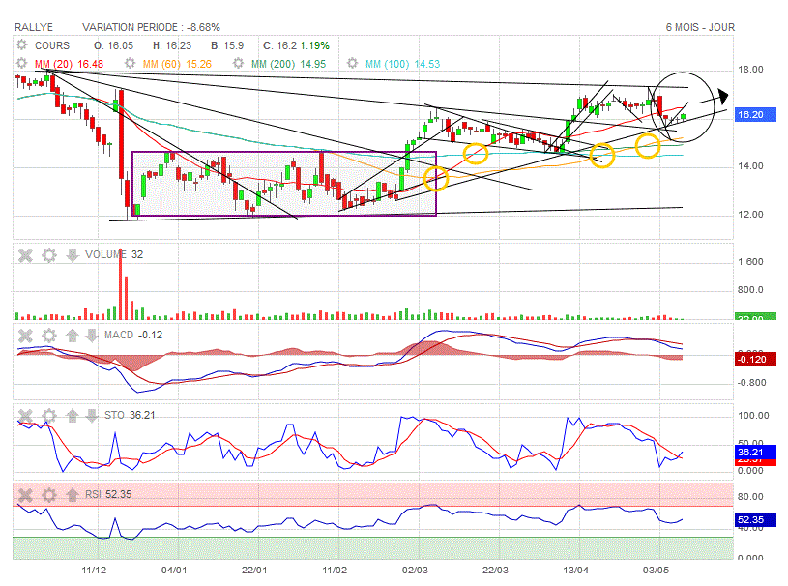Remove the RSI indicator with X icon
Screen dimensions: 788x586
click(25, 495)
